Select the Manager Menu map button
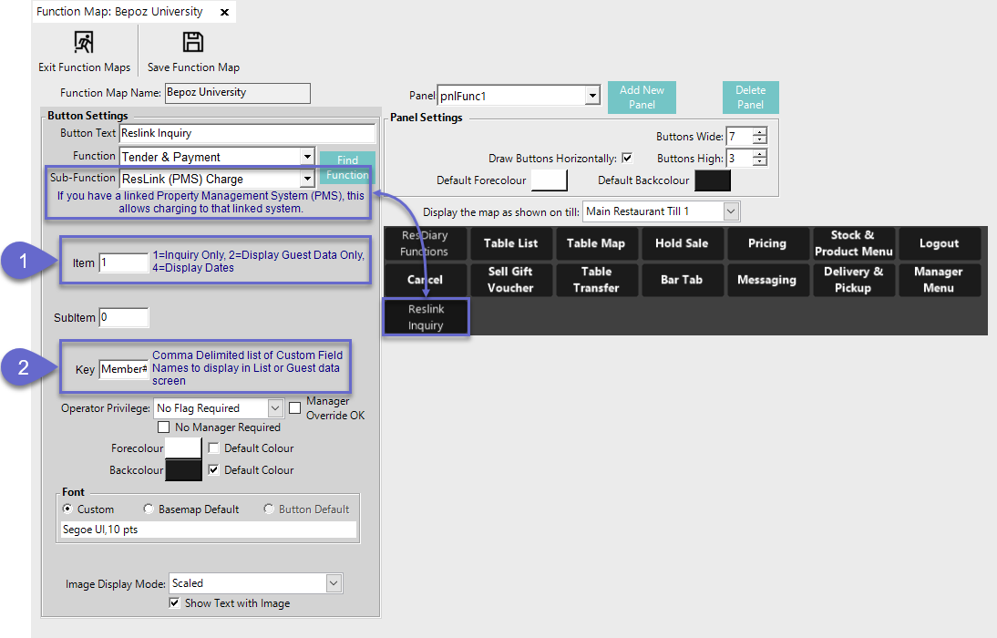997x638 pixels. (939, 280)
